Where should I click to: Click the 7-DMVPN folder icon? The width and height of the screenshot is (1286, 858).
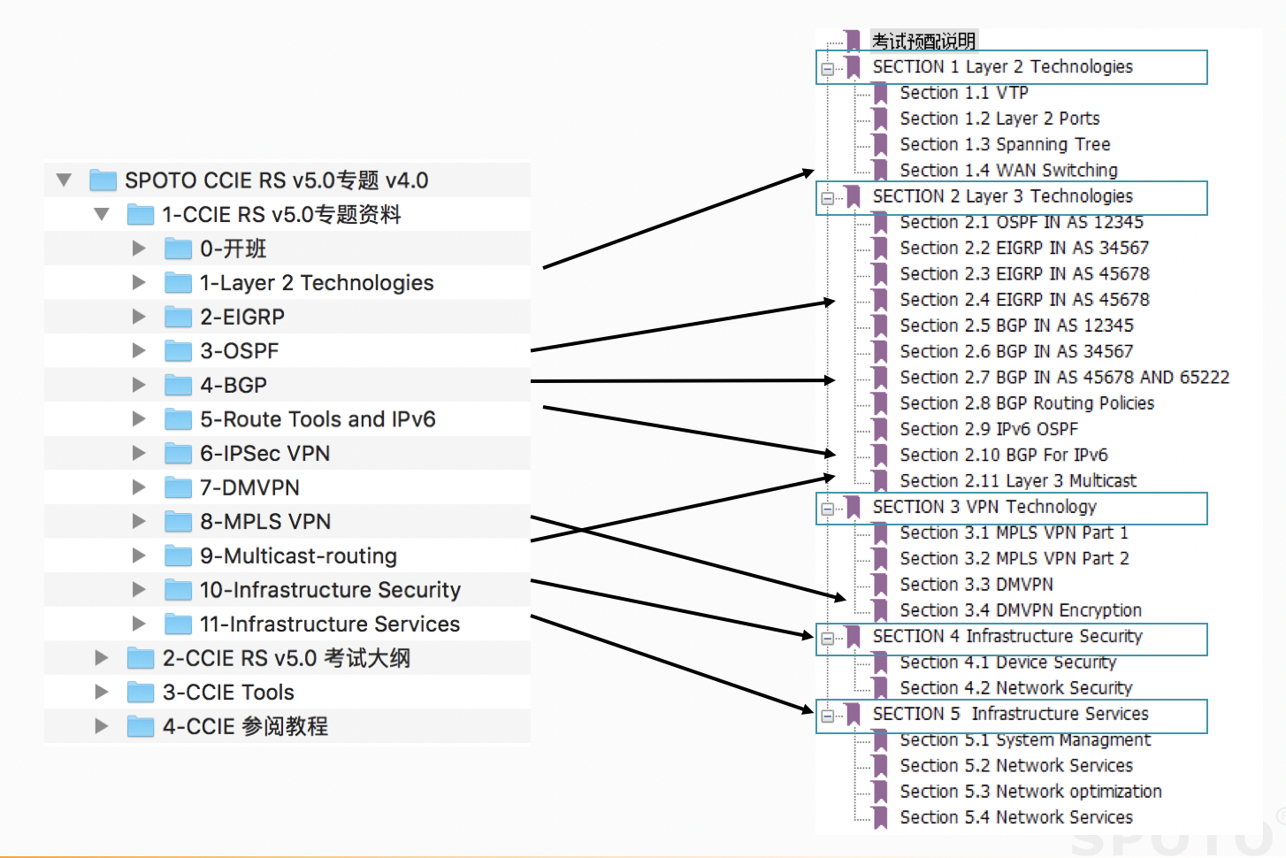179,487
